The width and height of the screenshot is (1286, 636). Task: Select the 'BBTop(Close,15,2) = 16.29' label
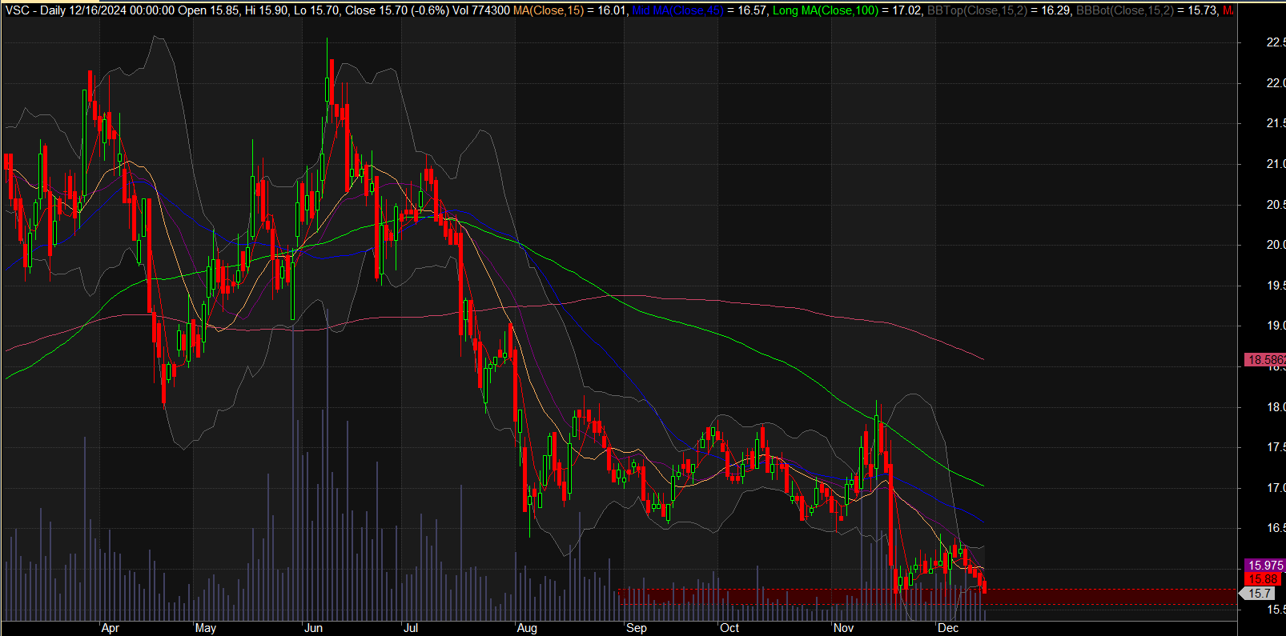click(999, 10)
